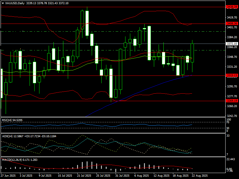The width and height of the screenshot is (239, 179).
Task: Click the RSI 70 level scale label
Action: point(228,122)
